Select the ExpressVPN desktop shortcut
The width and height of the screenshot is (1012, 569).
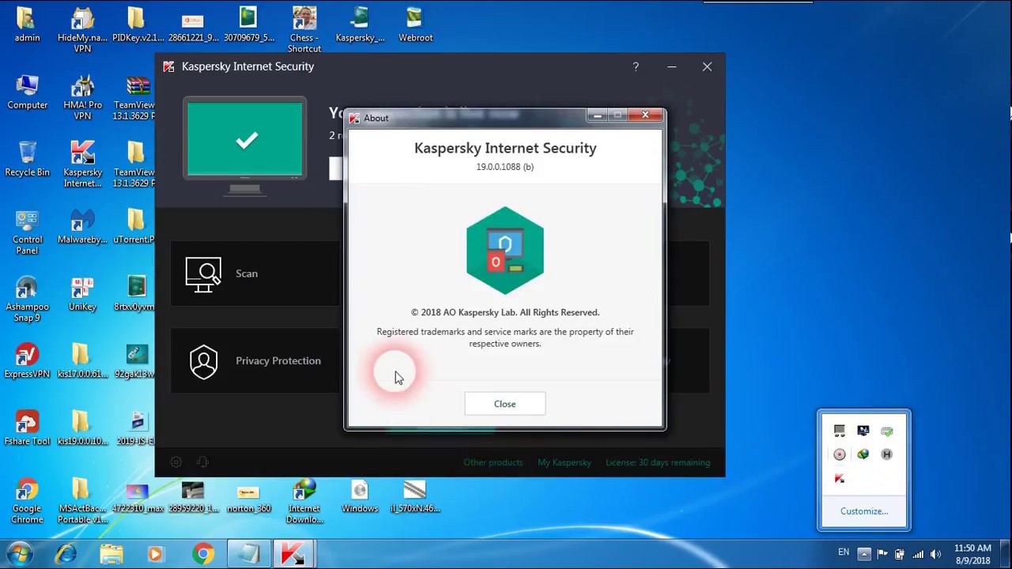click(27, 360)
